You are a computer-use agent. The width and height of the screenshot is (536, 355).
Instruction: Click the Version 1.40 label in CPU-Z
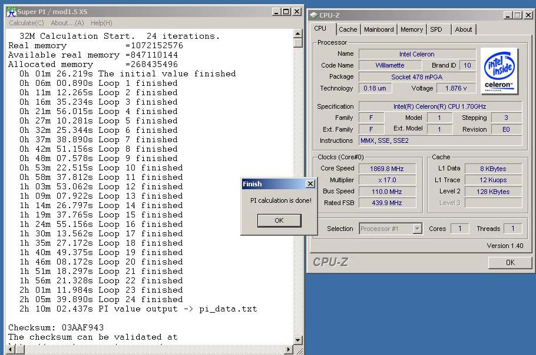click(x=505, y=246)
